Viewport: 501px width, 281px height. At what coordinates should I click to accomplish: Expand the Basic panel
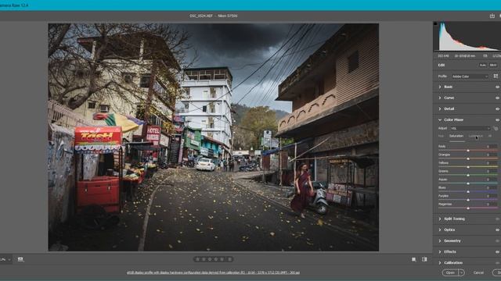(x=440, y=87)
